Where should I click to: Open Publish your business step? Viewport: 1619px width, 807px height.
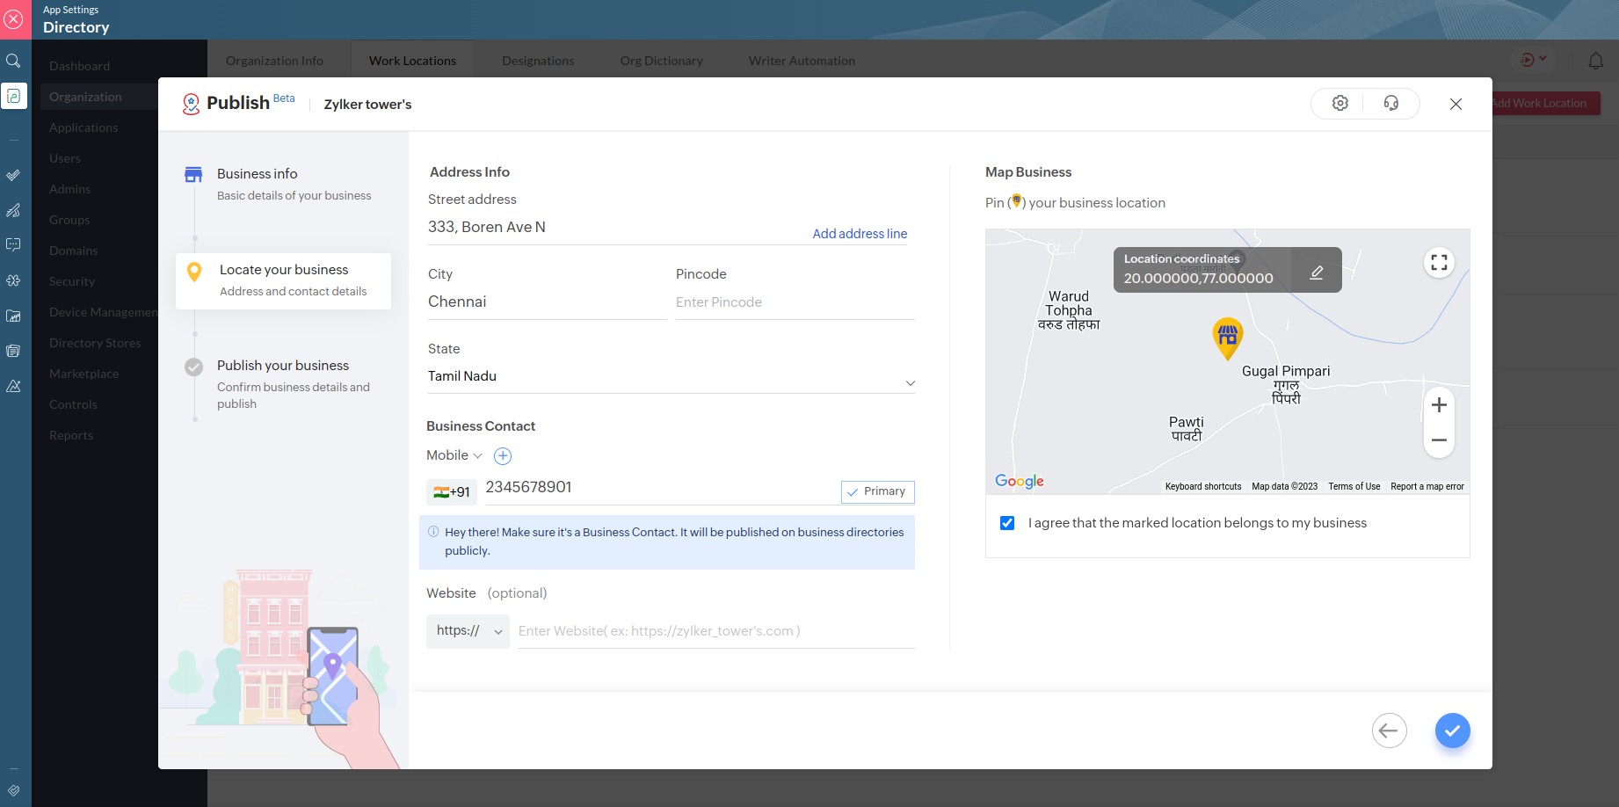coord(283,366)
